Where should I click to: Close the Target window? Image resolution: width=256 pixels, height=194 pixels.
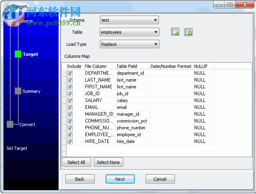[245, 4]
